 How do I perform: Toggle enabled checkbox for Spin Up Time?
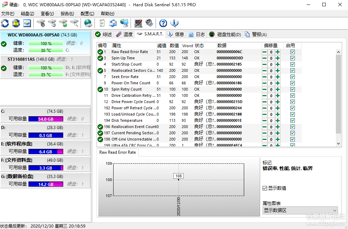(x=292, y=58)
